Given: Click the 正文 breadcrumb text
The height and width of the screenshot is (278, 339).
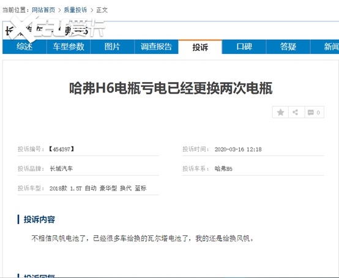Looking at the screenshot, I should 102,10.
